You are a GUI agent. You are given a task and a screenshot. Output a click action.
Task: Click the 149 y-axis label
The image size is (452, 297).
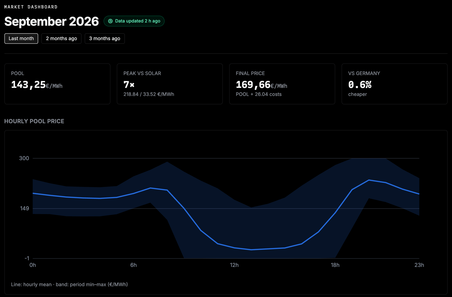[25, 208]
